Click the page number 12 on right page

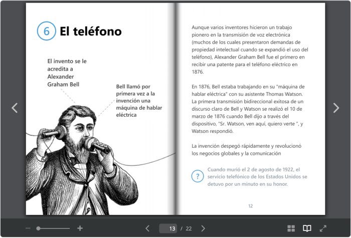[x=251, y=206]
